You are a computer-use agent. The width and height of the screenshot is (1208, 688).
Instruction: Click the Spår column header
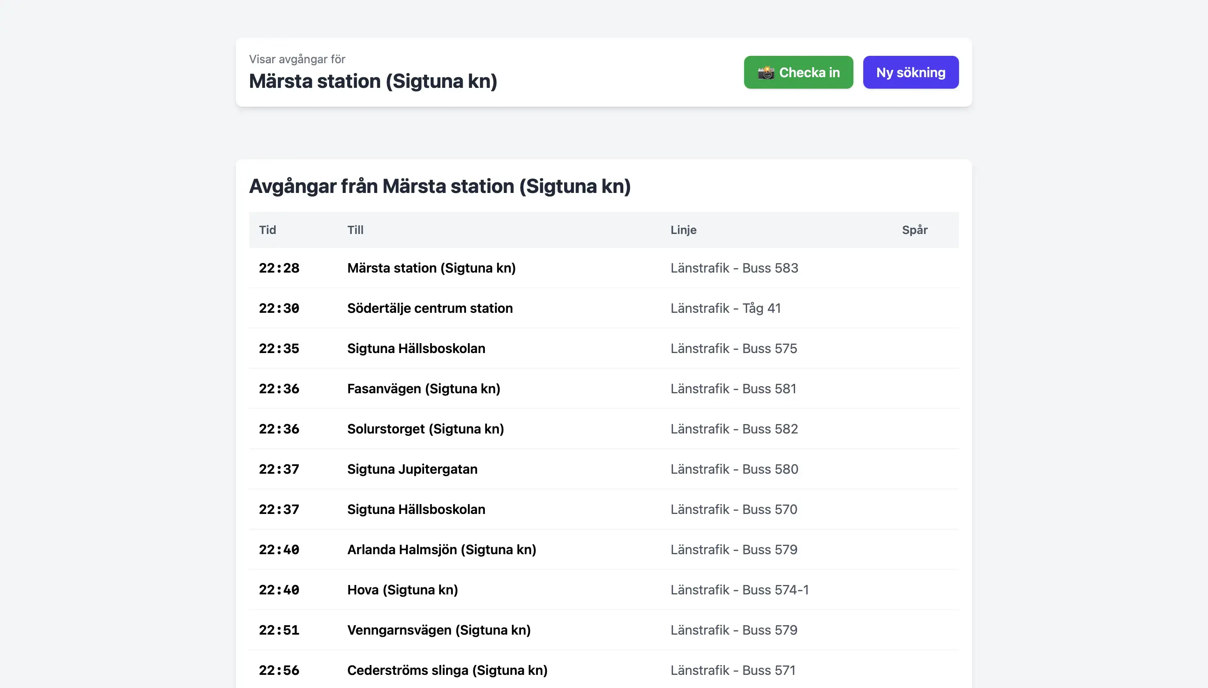914,230
